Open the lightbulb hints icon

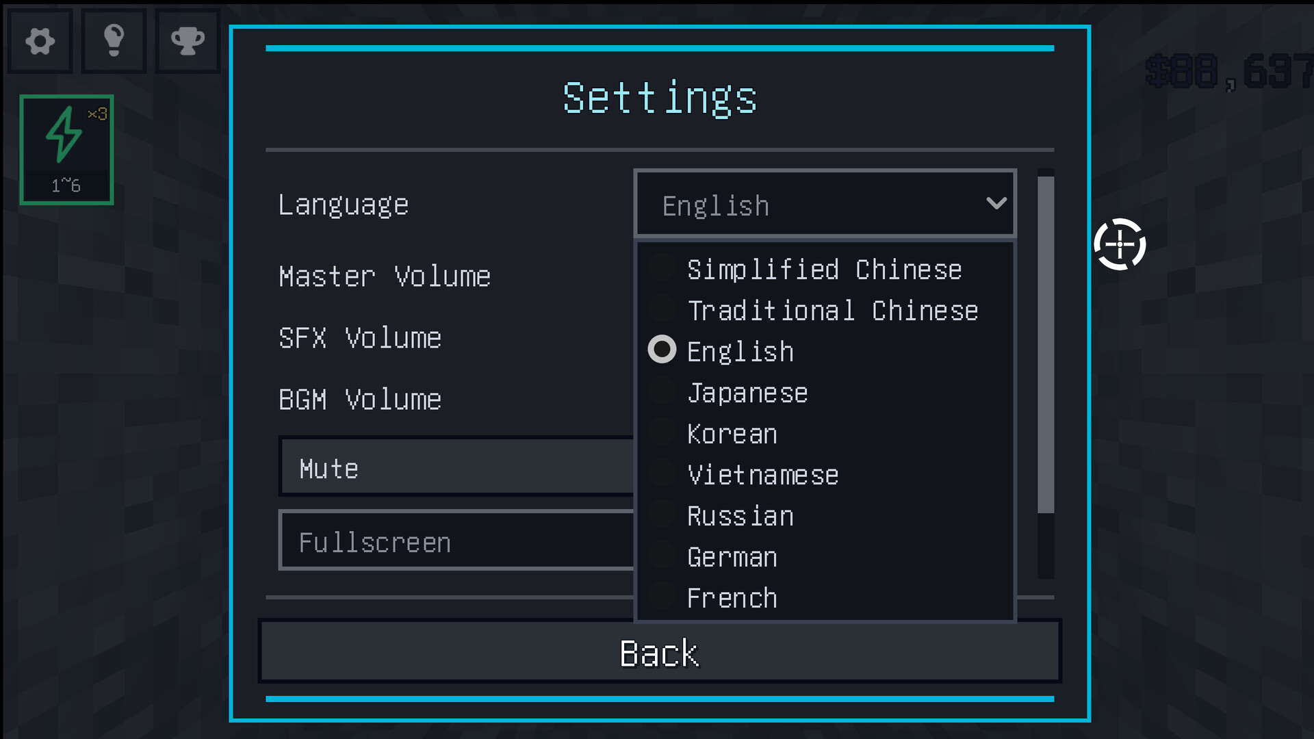point(114,41)
